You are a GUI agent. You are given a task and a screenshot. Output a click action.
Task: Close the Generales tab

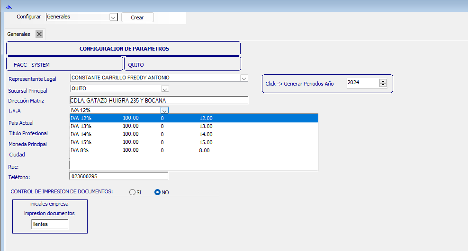[x=39, y=34]
